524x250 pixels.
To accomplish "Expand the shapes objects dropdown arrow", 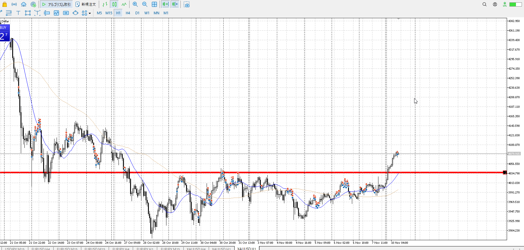I will tap(90, 13).
